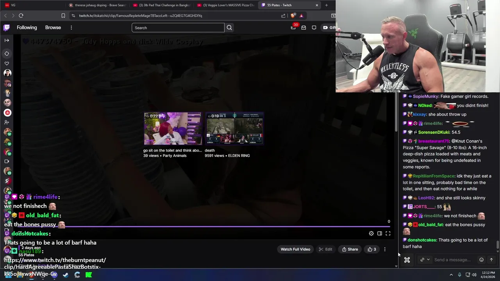Show hidden system tray icons chevron
Screen dimensions: 500x281
(451, 275)
